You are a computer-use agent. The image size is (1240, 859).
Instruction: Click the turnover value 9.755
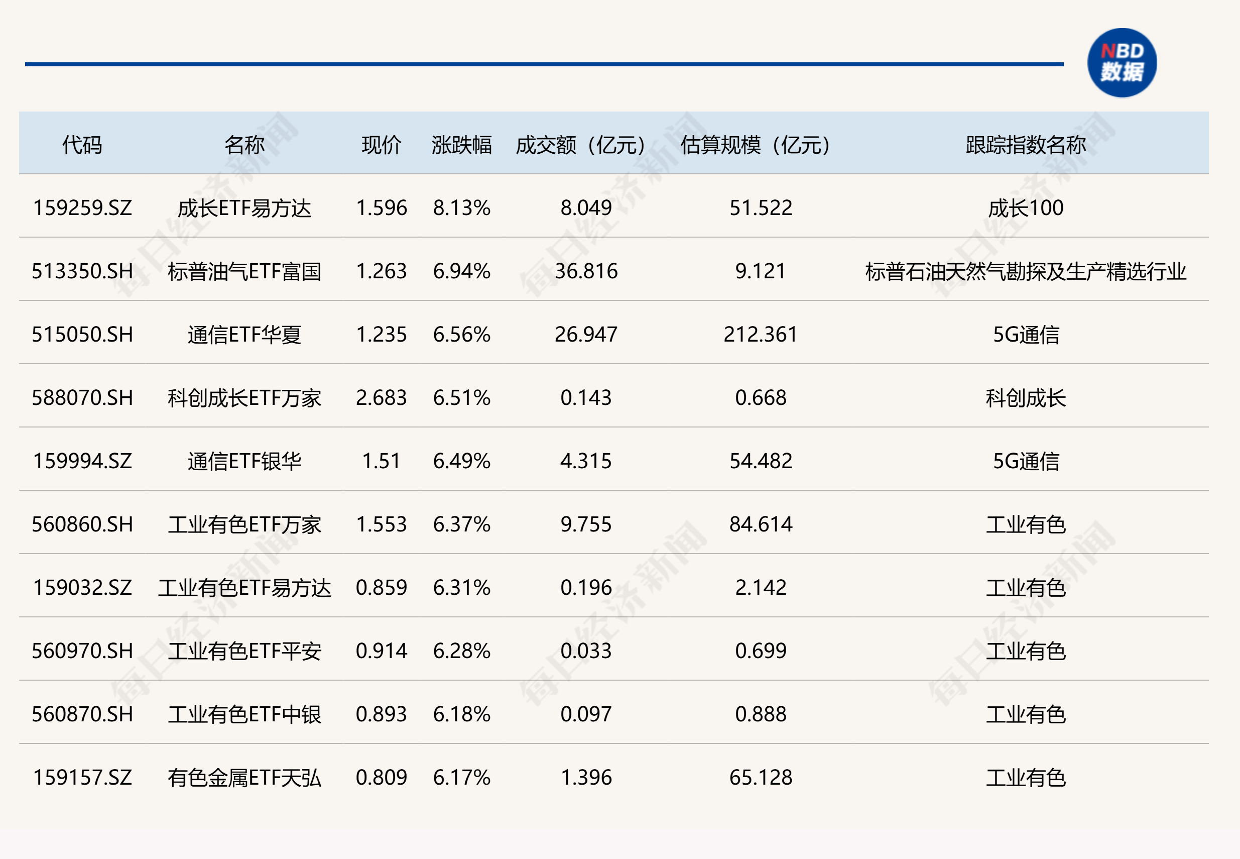[586, 524]
